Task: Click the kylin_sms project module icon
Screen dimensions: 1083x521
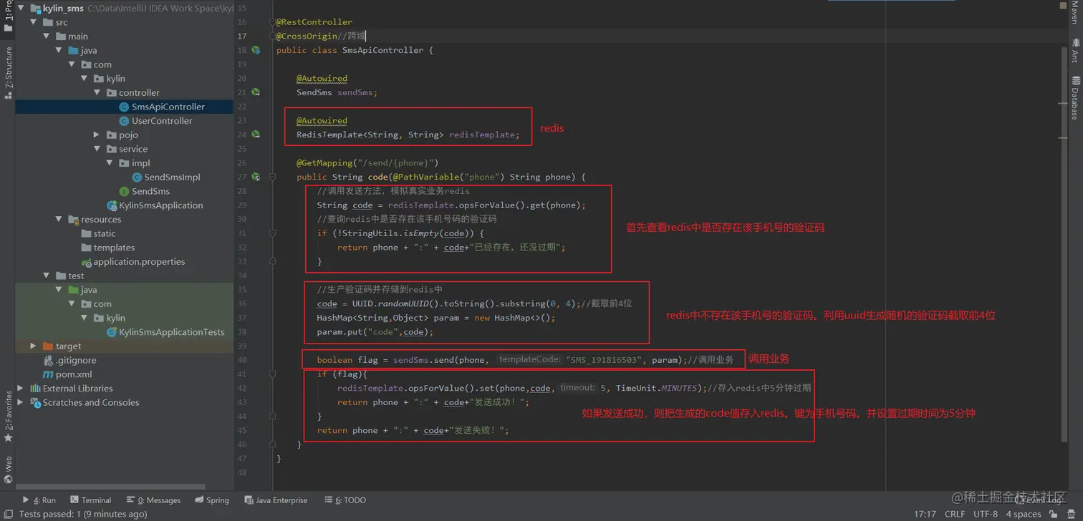Action: [35, 9]
